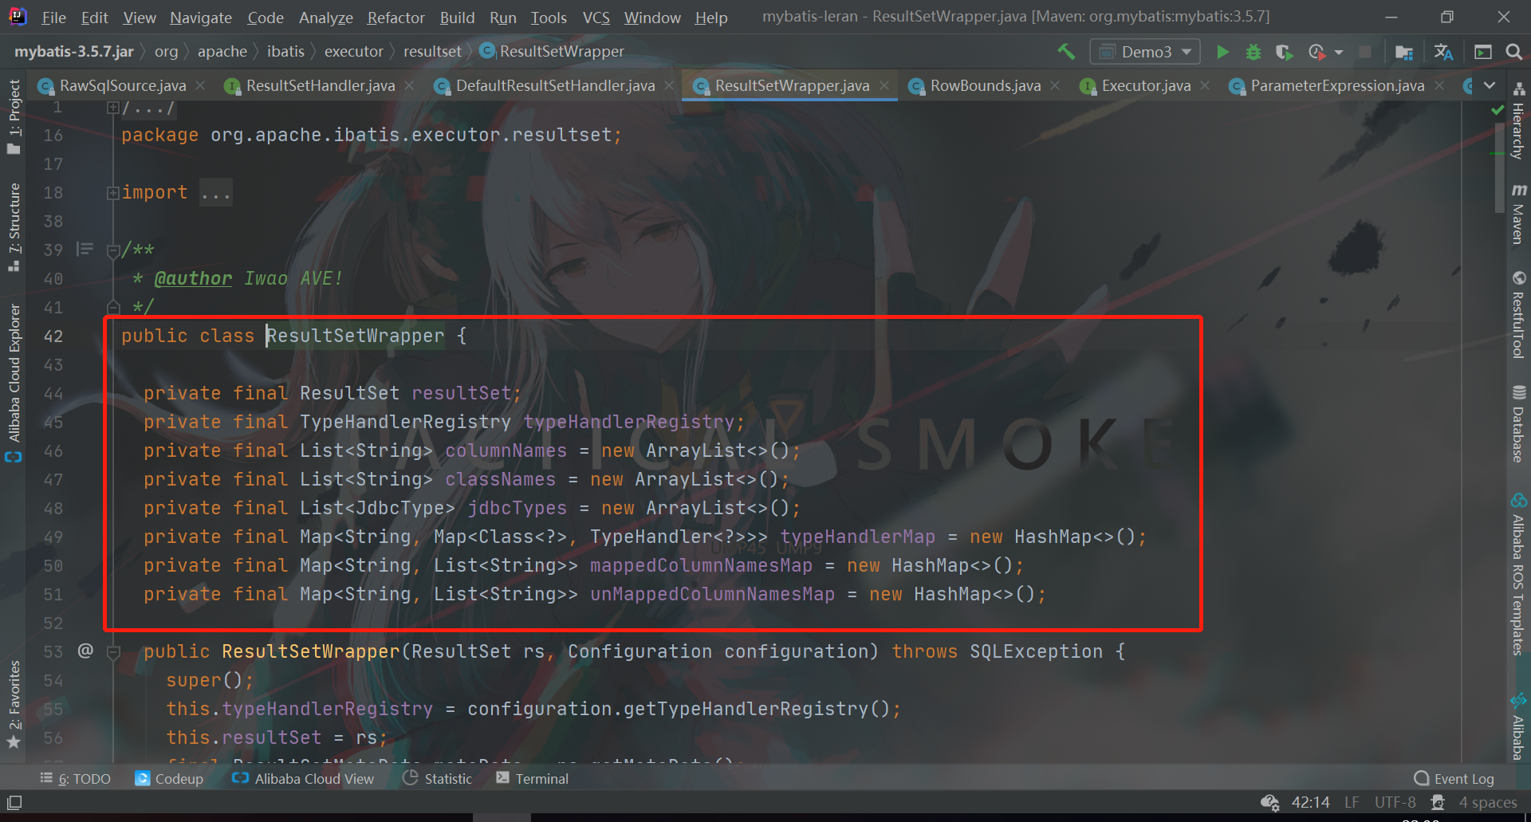Open the Event Log
1531x822 pixels.
[1454, 779]
